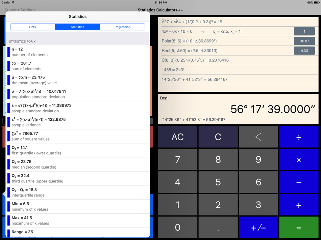
Task: Tap the plus operator key
Action: pos(299,205)
